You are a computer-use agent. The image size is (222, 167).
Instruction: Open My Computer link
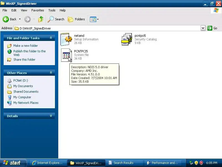(x=22, y=97)
